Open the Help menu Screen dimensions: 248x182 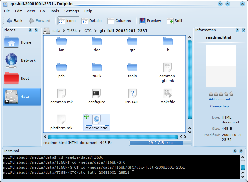[x=88, y=11]
